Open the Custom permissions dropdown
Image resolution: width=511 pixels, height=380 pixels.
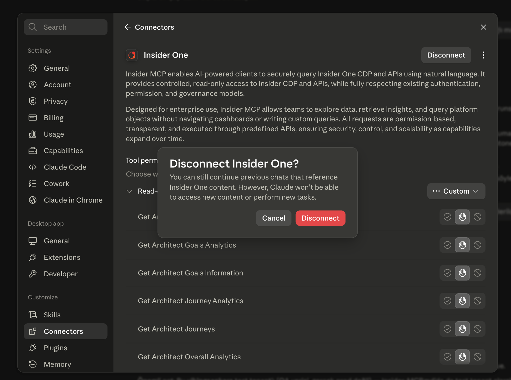456,191
